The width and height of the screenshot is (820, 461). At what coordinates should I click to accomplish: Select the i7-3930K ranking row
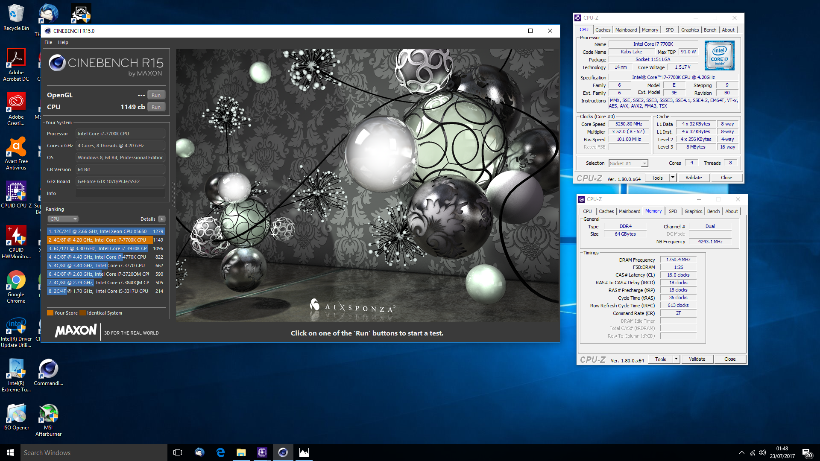106,248
